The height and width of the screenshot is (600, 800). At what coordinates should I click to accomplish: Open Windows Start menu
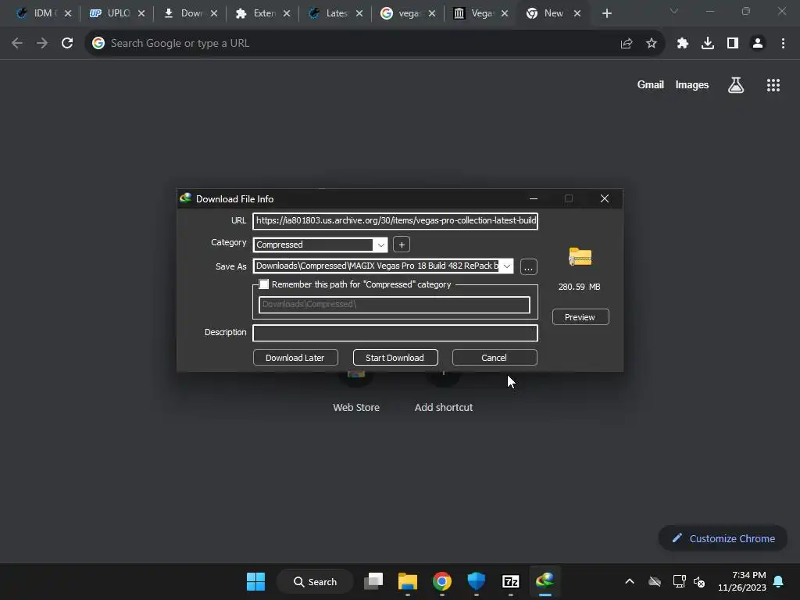(255, 581)
